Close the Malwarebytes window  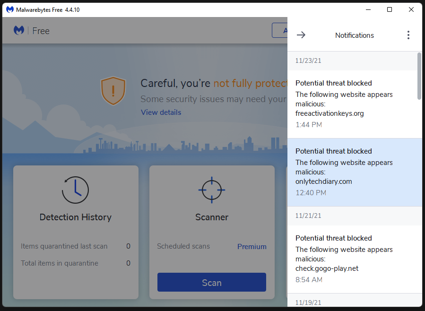pos(411,10)
